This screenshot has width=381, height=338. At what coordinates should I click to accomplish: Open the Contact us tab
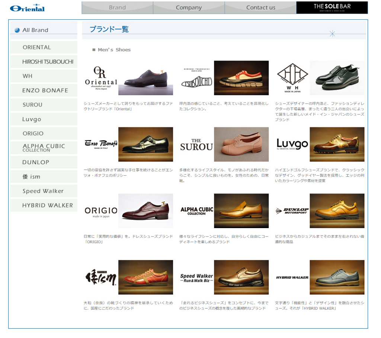260,7
